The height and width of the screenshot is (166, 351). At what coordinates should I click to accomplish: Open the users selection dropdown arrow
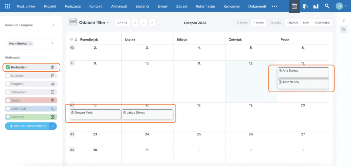click(52, 44)
